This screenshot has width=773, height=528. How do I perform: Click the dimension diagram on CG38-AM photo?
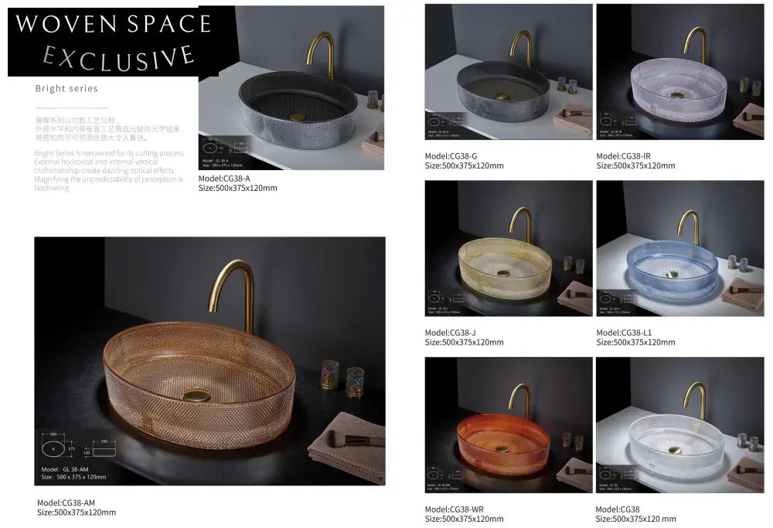(78, 445)
